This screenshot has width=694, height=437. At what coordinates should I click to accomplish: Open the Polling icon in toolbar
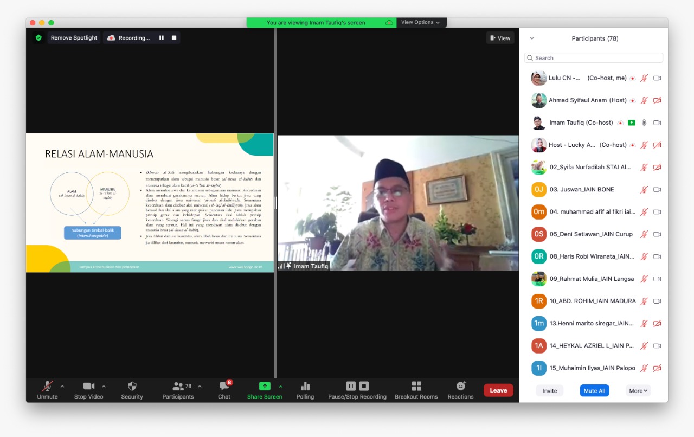click(x=305, y=387)
